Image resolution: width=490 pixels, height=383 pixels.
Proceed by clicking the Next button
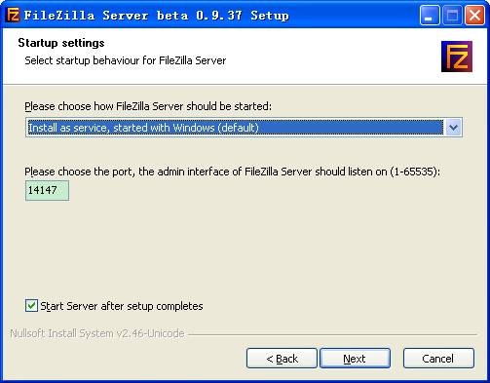pyautogui.click(x=356, y=359)
